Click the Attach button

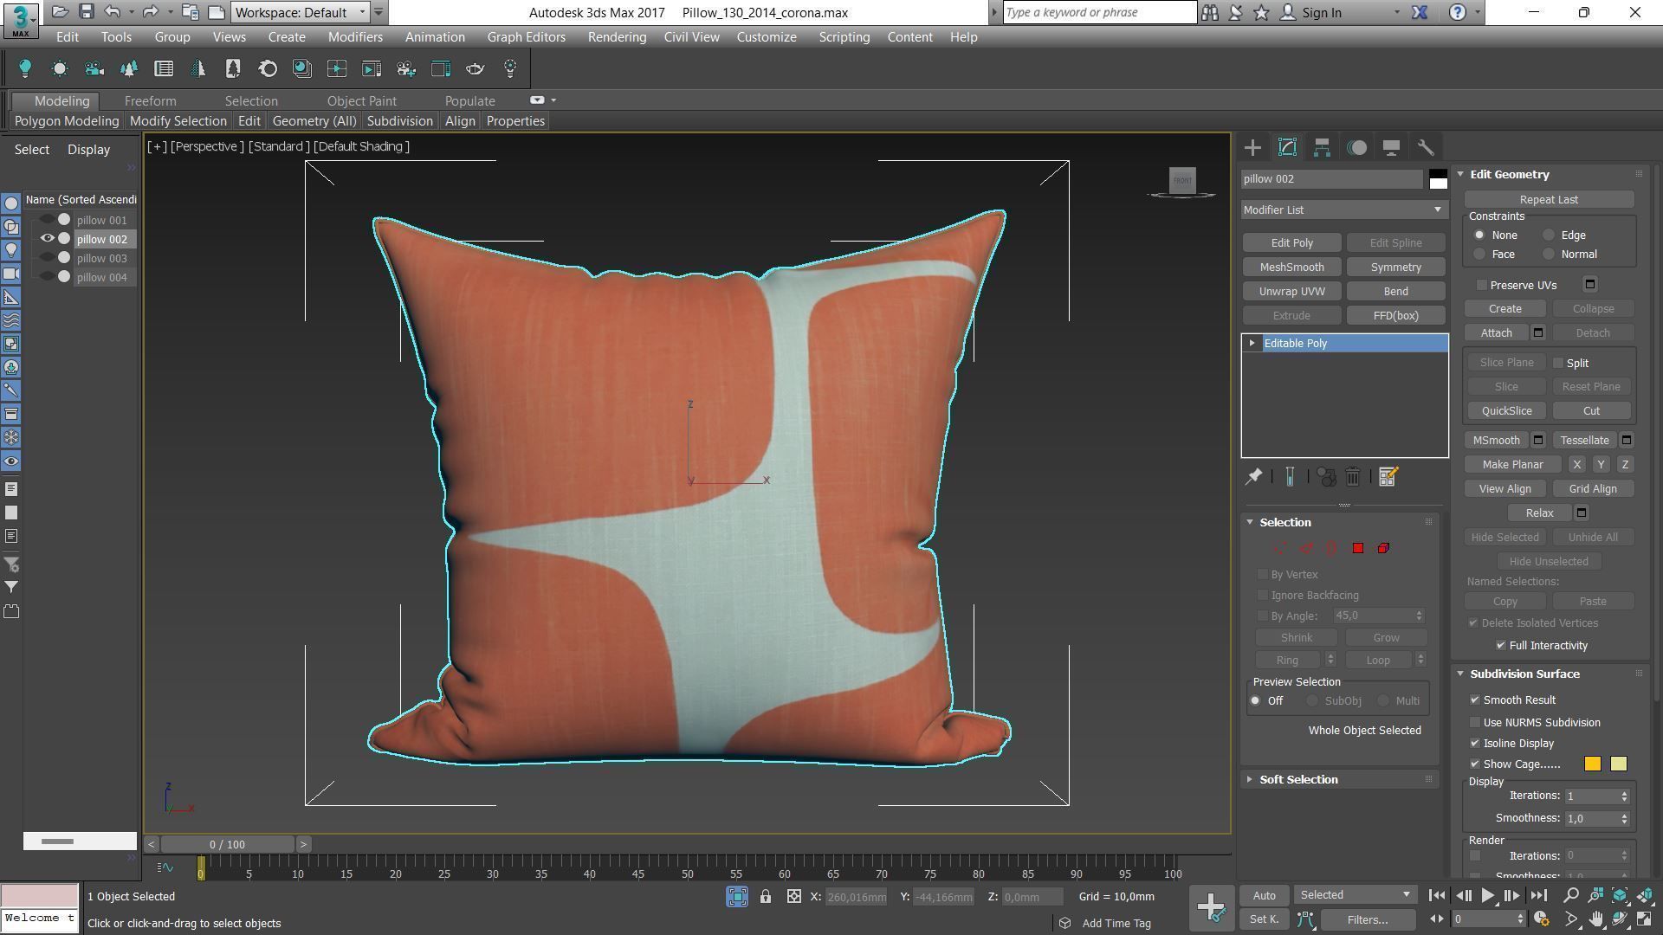(x=1496, y=333)
